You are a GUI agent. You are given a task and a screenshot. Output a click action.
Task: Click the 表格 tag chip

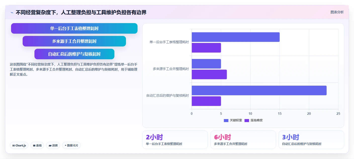pyautogui.click(x=37, y=145)
